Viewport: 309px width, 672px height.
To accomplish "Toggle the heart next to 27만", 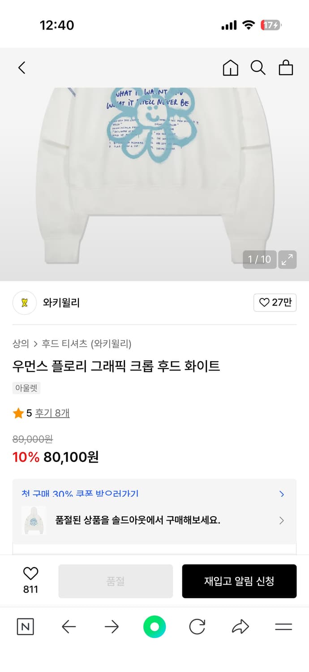I will pyautogui.click(x=275, y=302).
